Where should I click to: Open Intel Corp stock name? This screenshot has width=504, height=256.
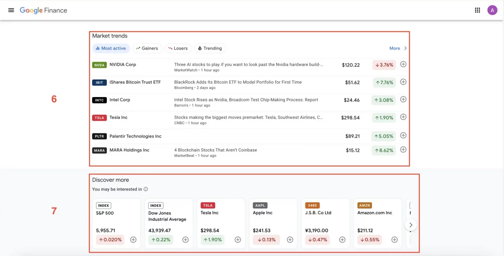coord(120,100)
